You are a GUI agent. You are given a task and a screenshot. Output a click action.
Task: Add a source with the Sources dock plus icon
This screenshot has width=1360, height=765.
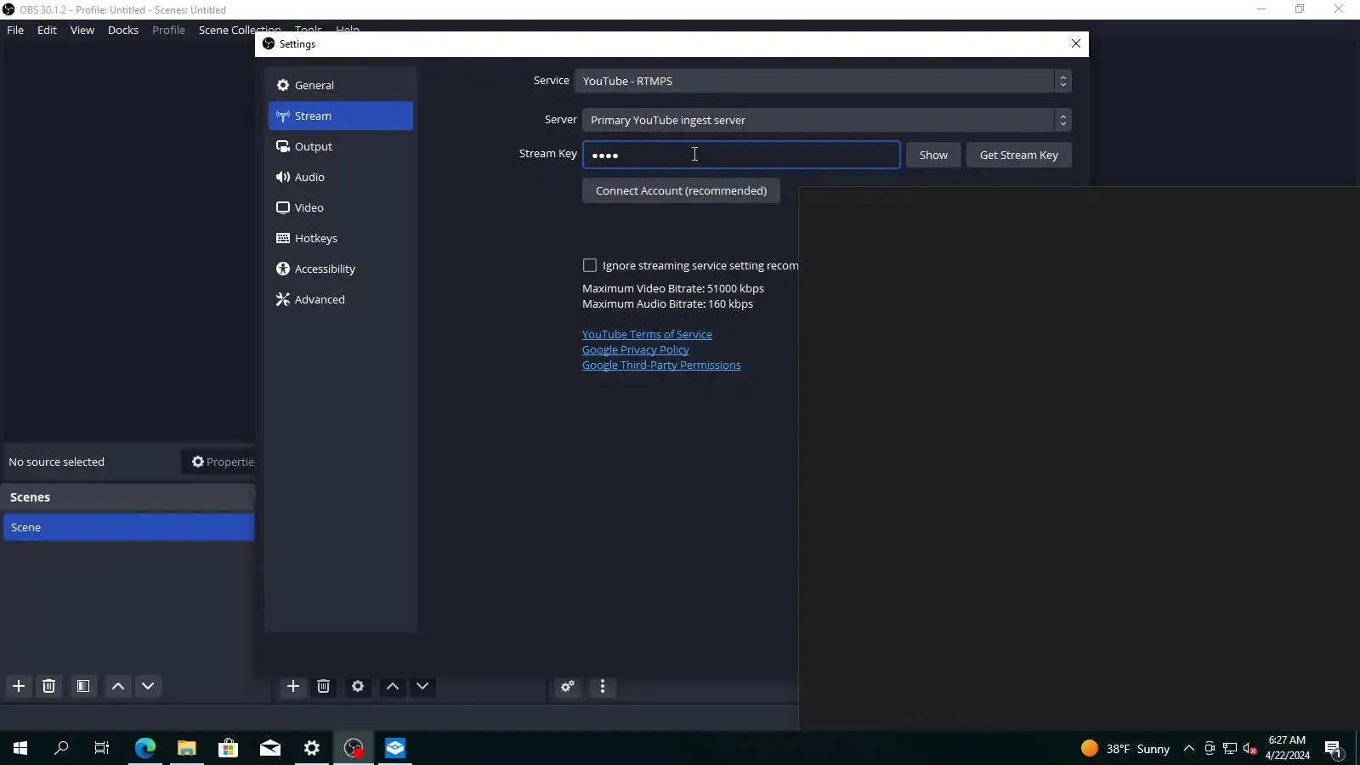pos(293,686)
